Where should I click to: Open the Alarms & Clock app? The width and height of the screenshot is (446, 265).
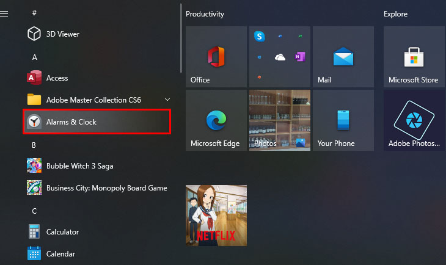96,122
